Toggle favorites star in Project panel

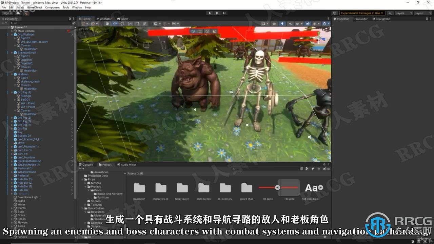pyautogui.click(x=318, y=169)
